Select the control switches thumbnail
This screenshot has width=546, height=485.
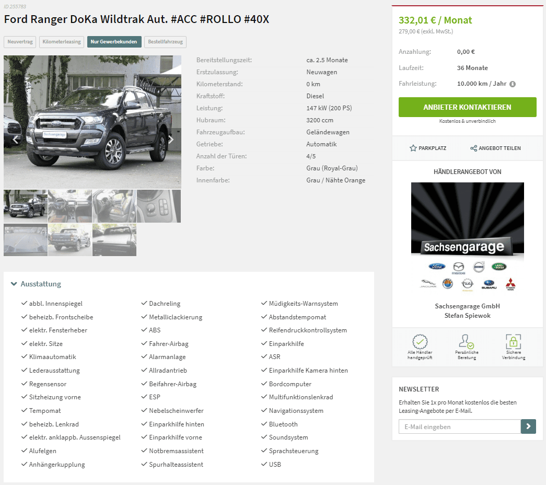click(x=159, y=206)
